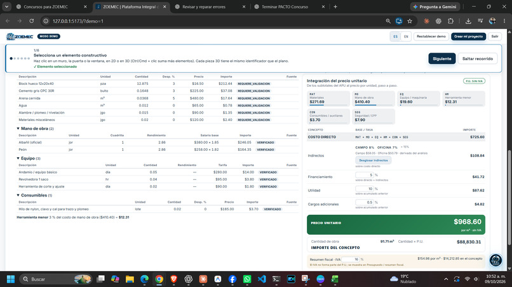Viewport: 512px width, 287px height.
Task: Open Facebook from the taskbar
Action: (232, 279)
